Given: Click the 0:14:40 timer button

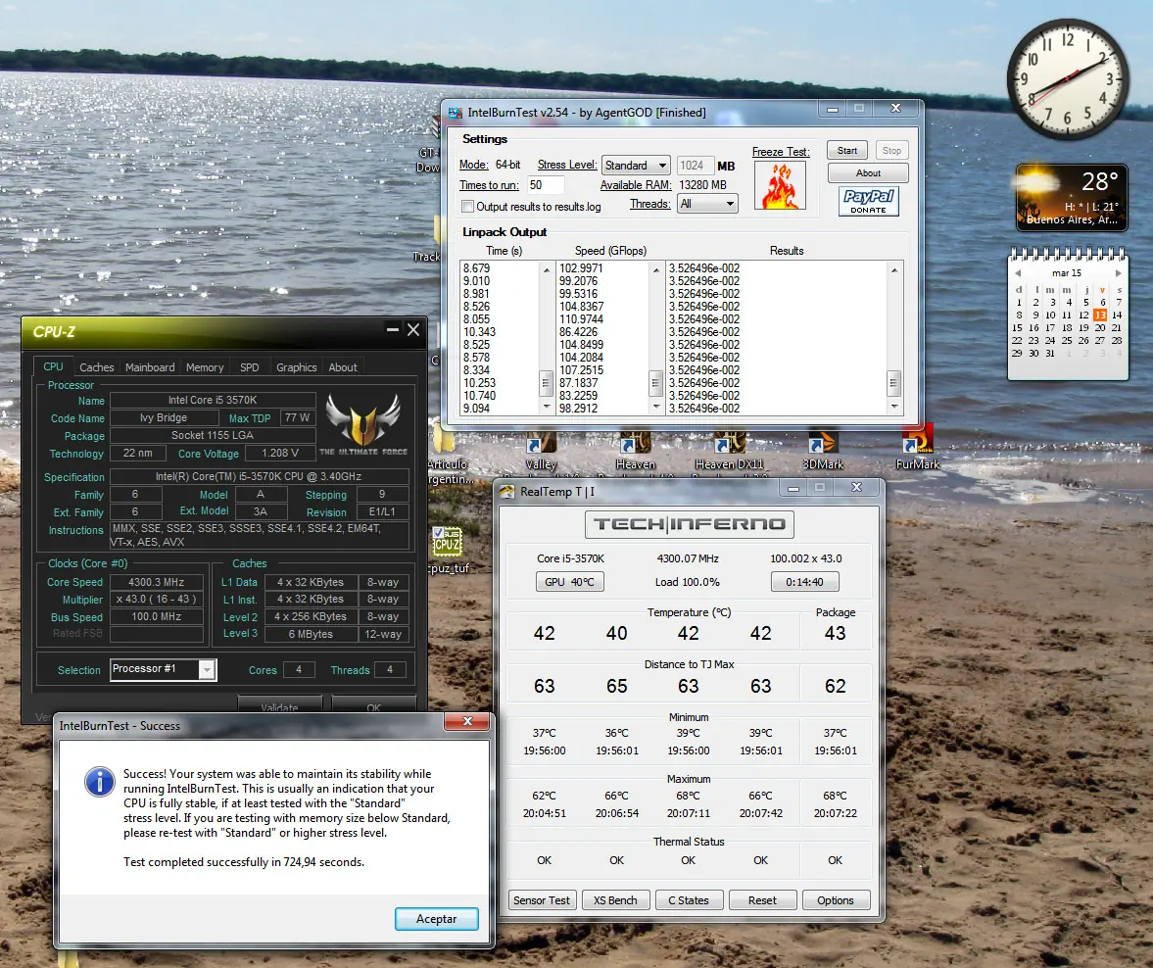Looking at the screenshot, I should pos(804,582).
